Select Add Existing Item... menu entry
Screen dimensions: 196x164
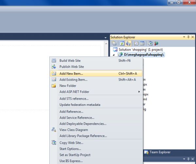[x=96, y=80]
